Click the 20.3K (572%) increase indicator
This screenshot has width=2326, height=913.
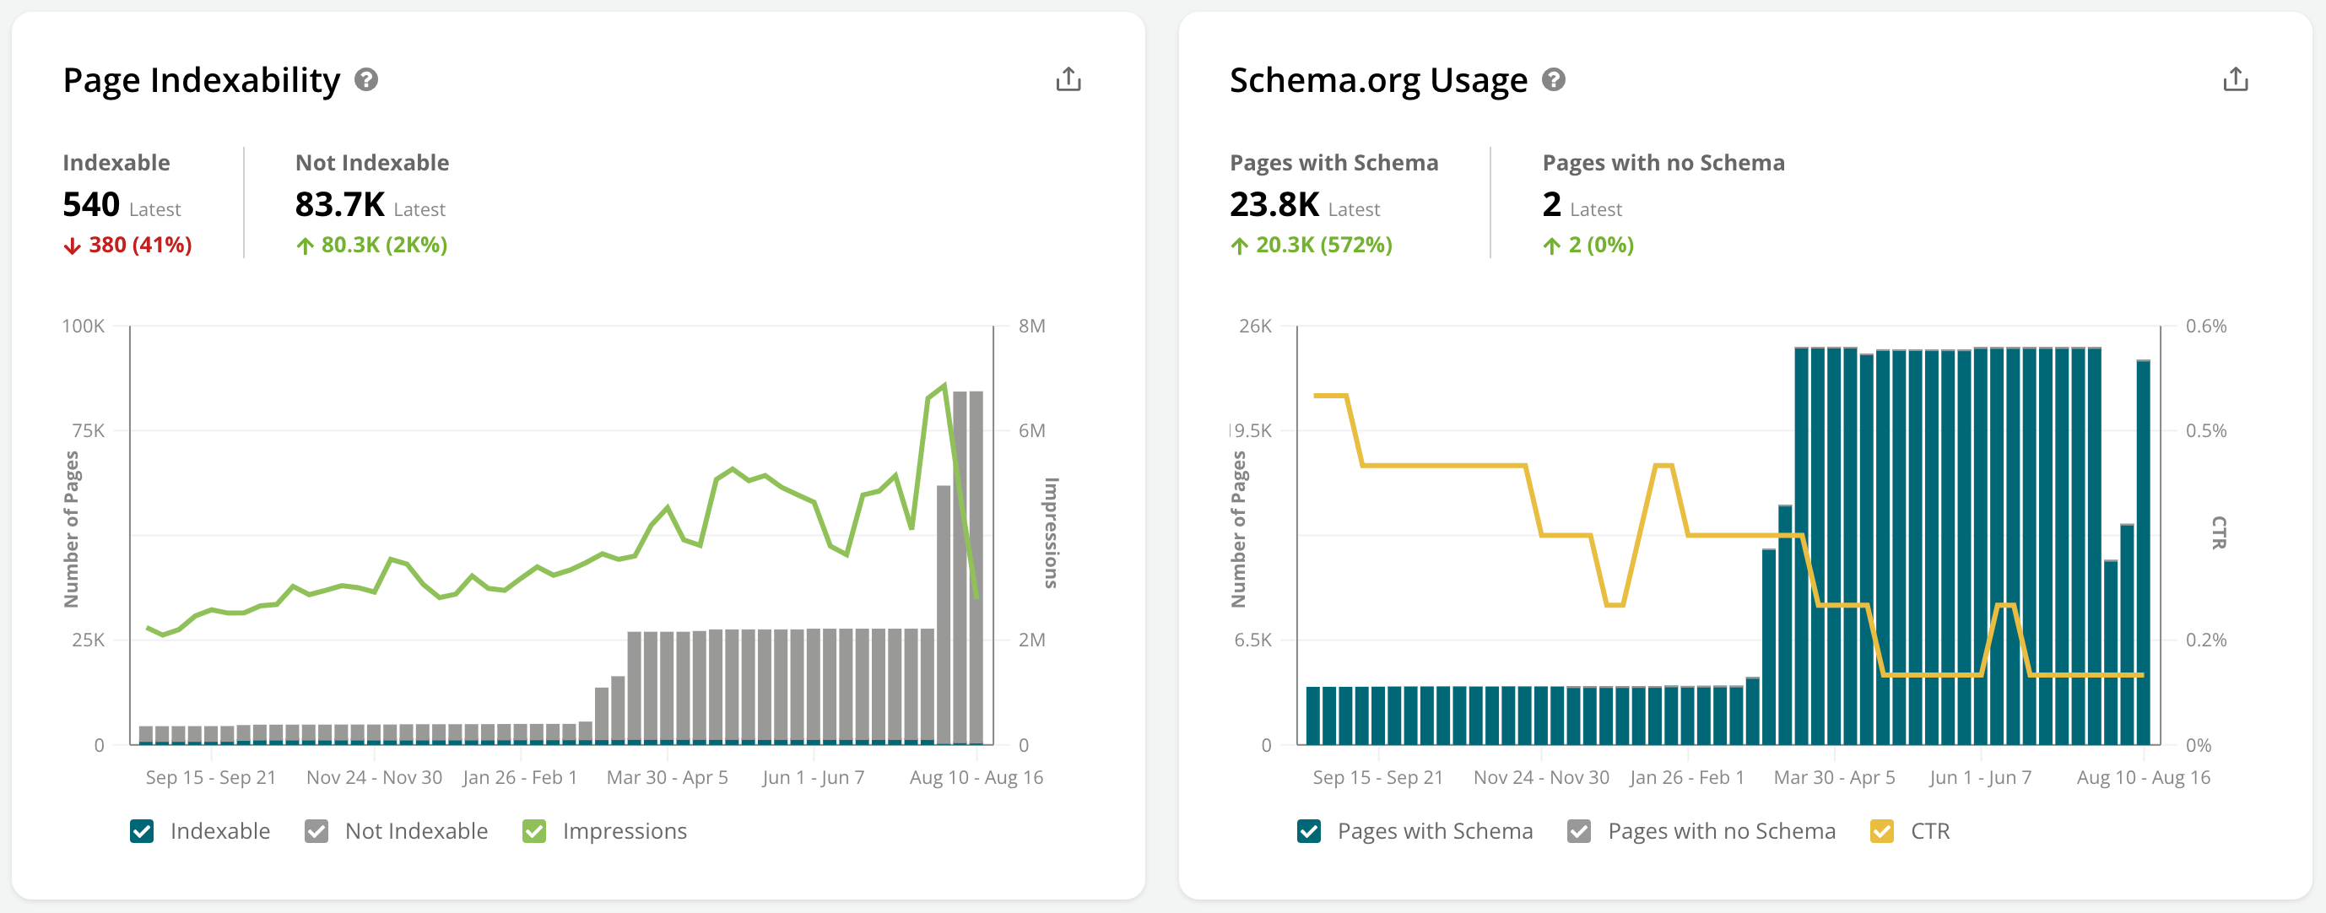1311,245
